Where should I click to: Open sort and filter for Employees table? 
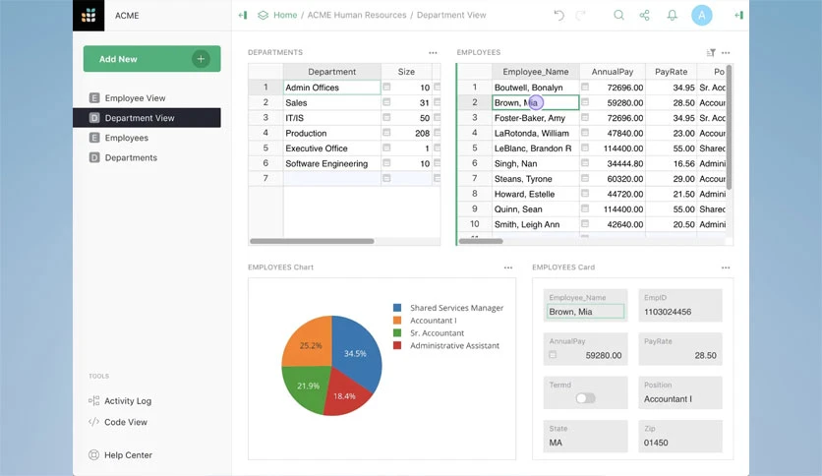pos(711,52)
